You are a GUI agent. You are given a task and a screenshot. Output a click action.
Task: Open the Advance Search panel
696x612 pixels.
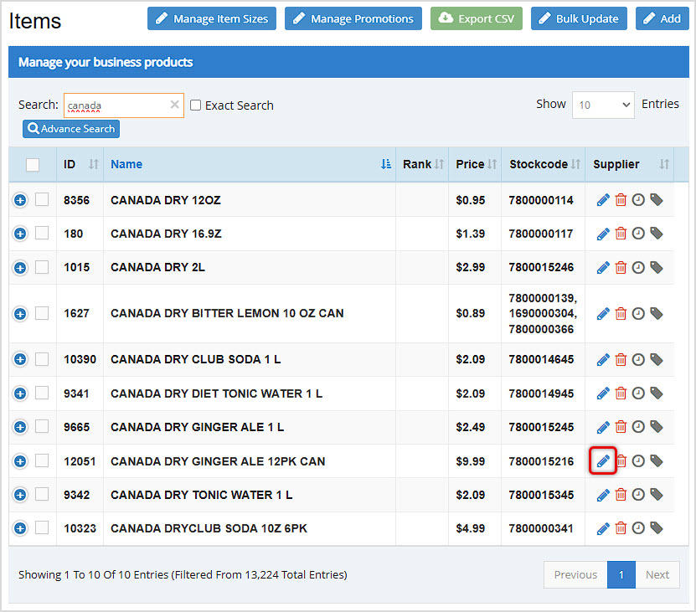coord(70,128)
